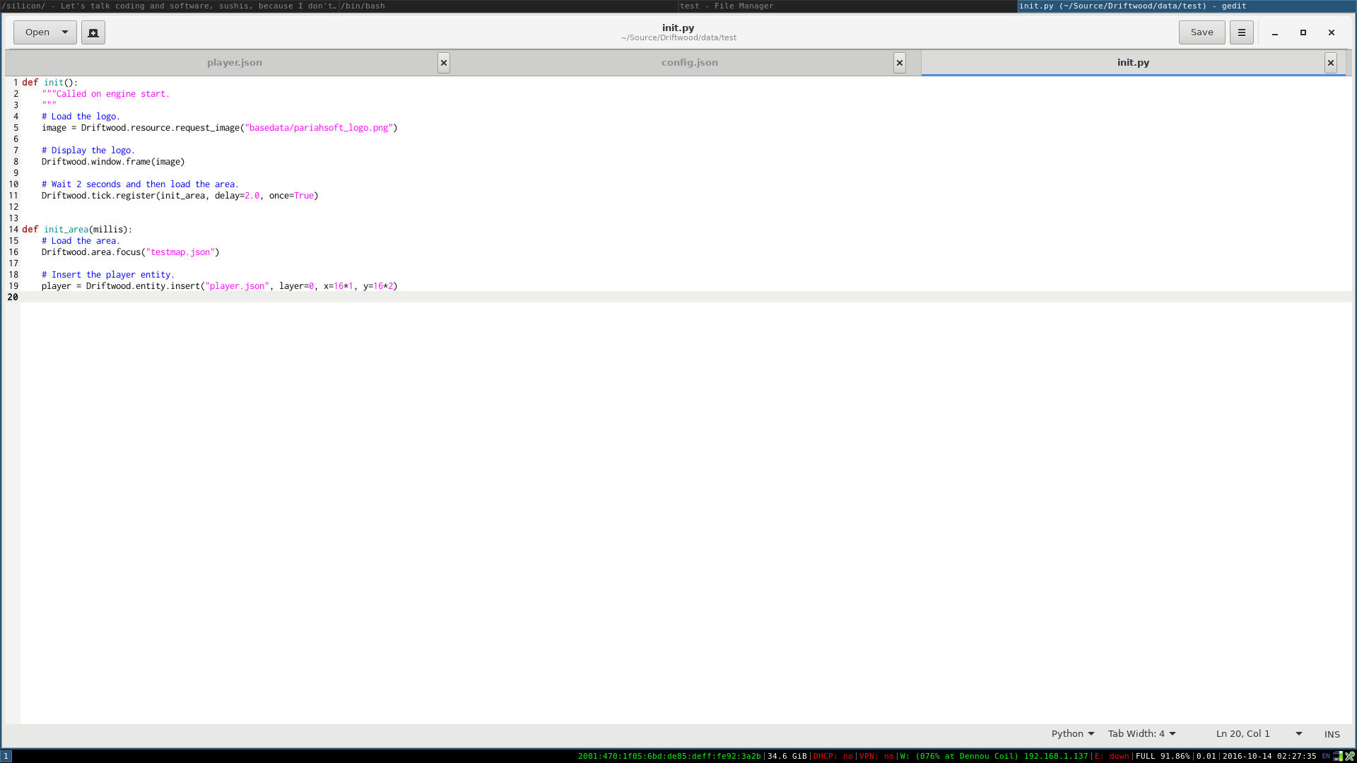Click the new document icon
Screen dimensions: 1357x763
[x=93, y=32]
